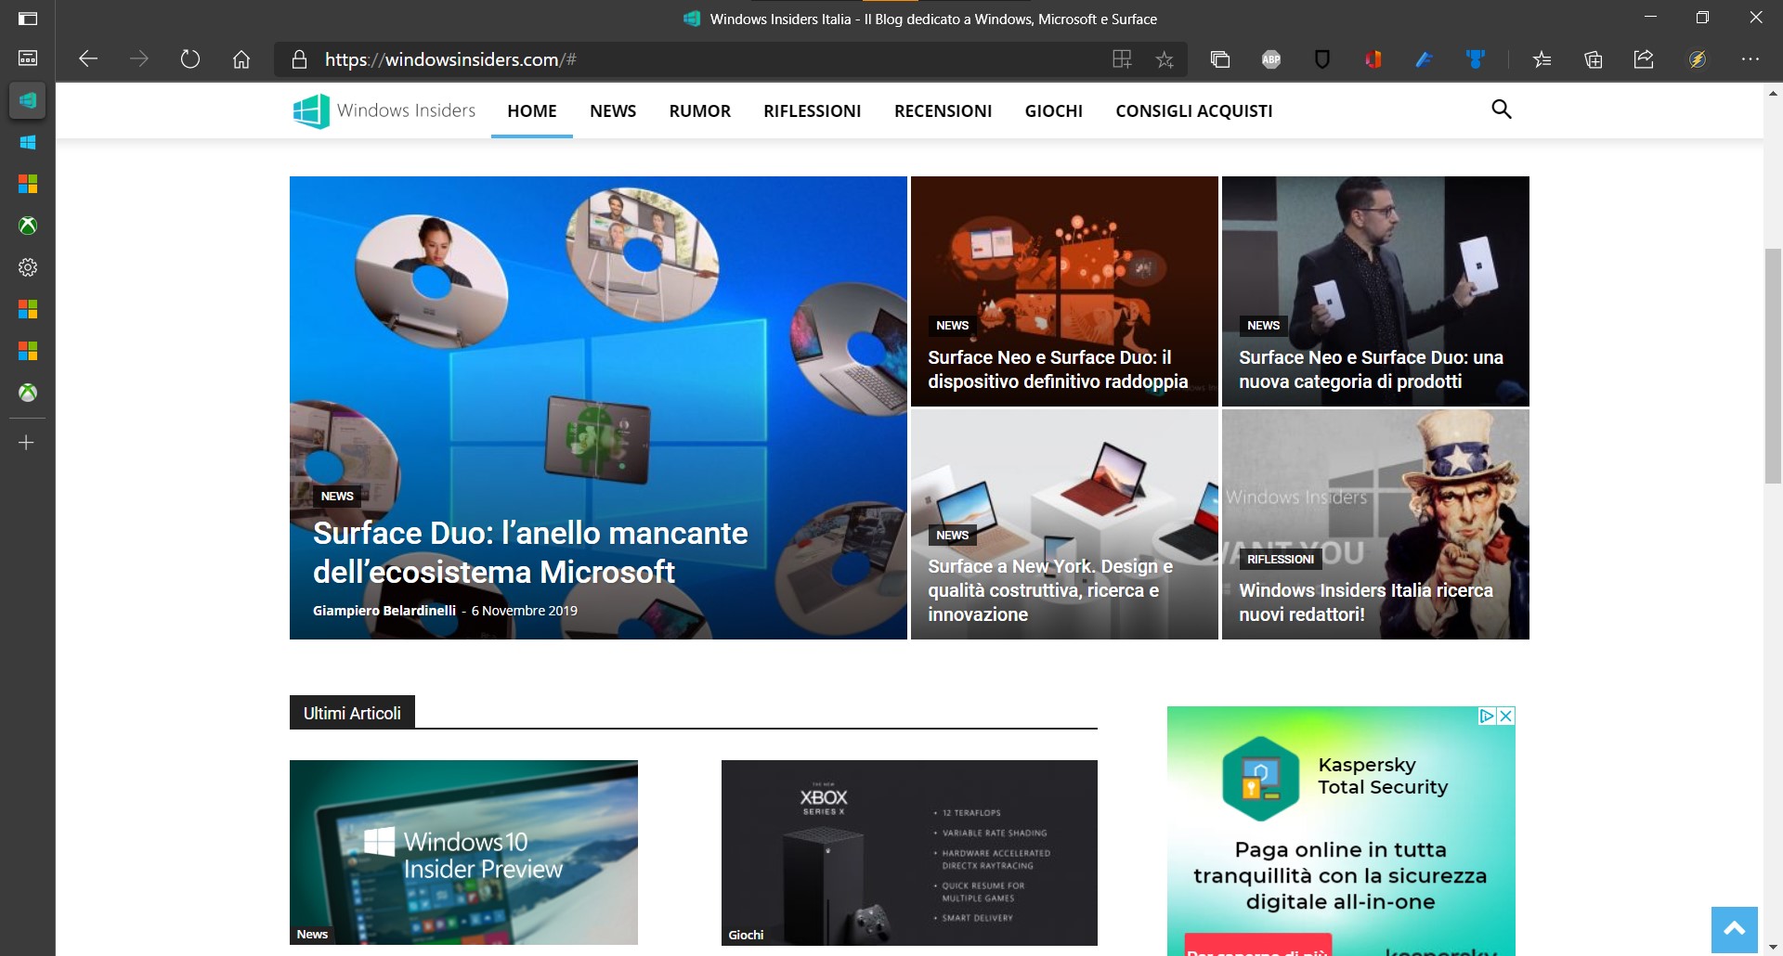The height and width of the screenshot is (956, 1783).
Task: Open the blue pen extension icon
Action: coord(1425,59)
